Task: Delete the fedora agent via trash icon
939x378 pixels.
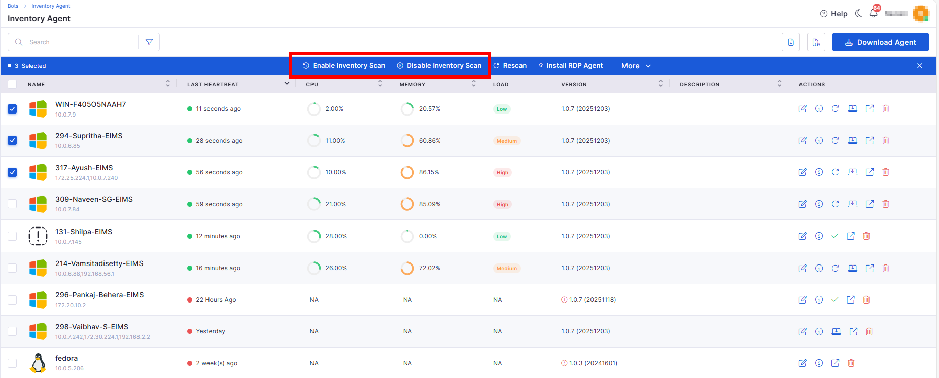Action: pyautogui.click(x=851, y=363)
